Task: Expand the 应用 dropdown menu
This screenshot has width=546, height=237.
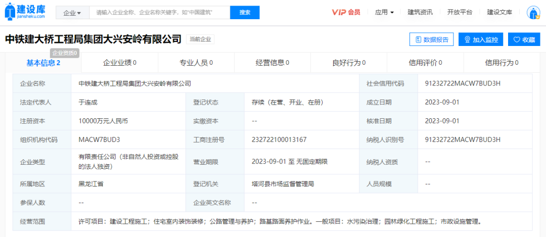Action: tap(384, 13)
